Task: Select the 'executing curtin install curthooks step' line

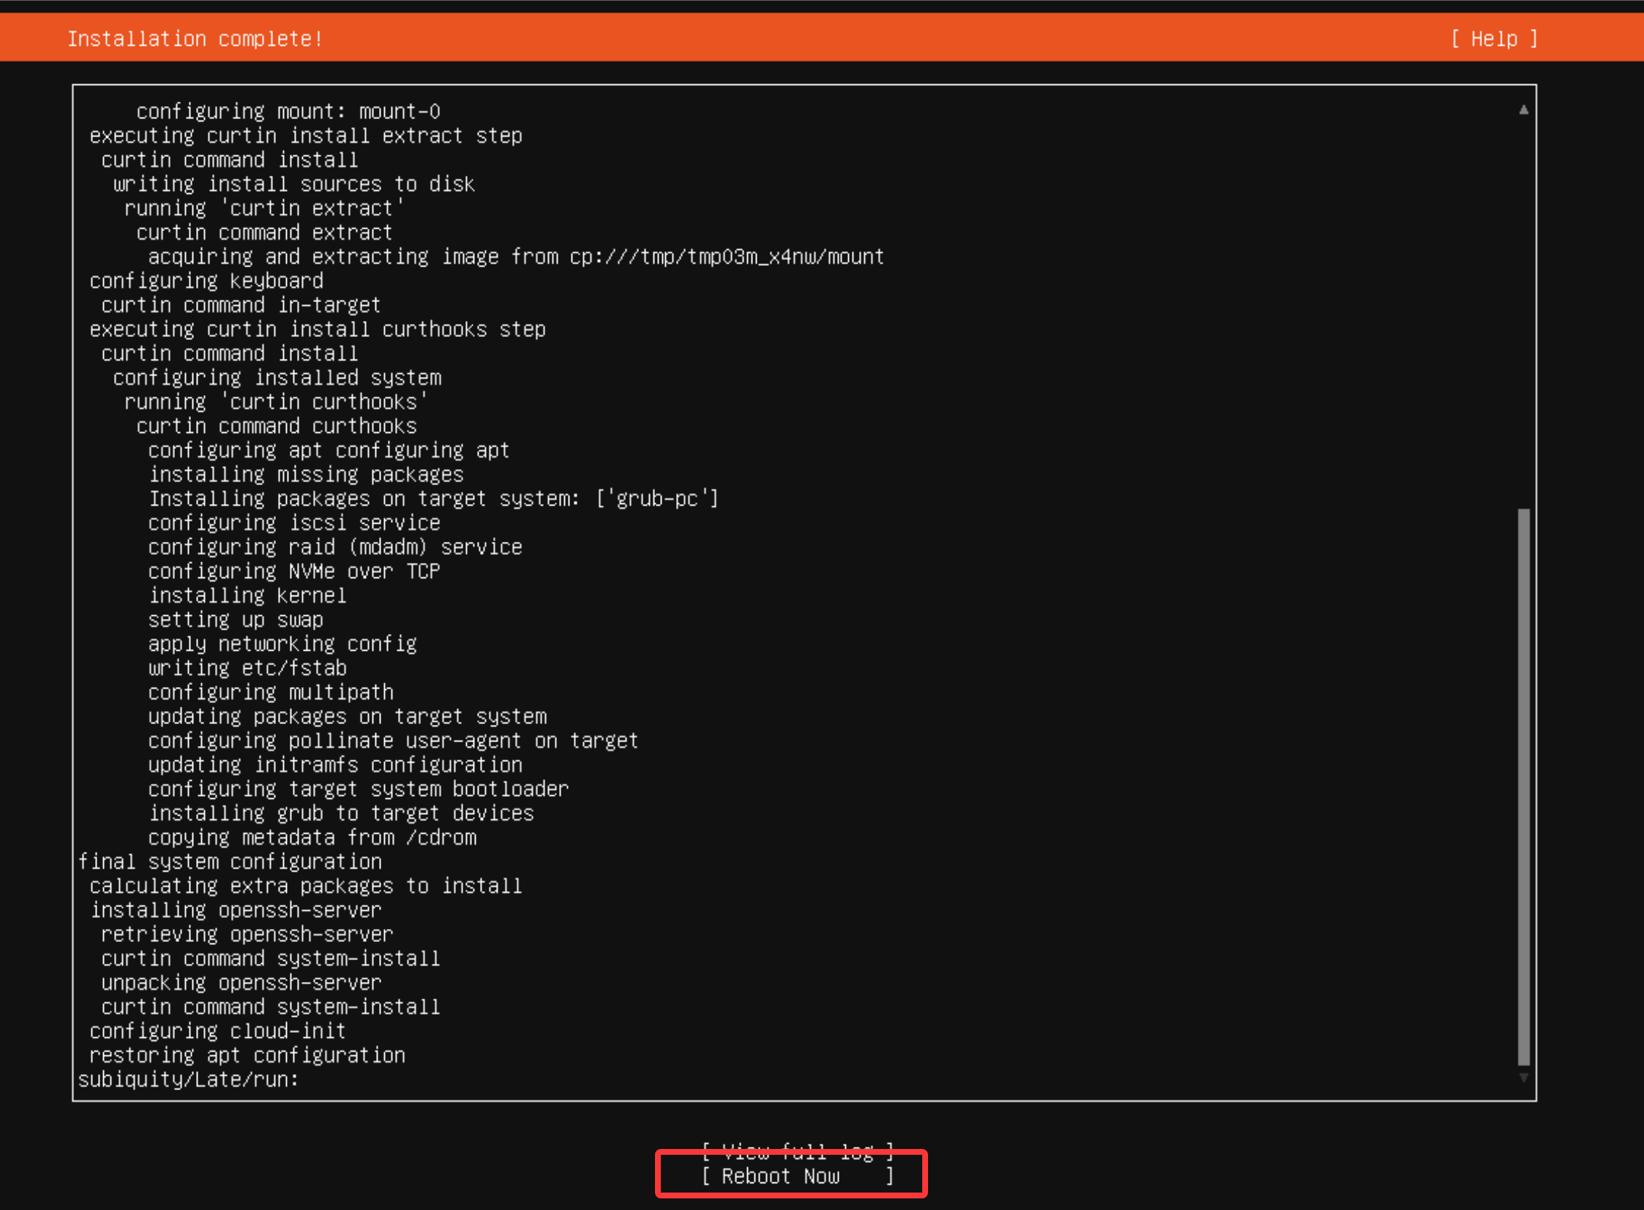Action: [317, 330]
